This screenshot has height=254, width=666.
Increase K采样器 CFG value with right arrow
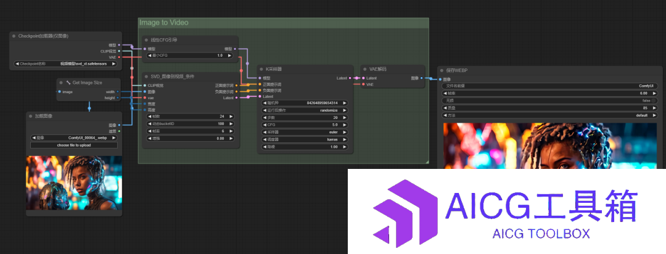[x=345, y=125]
